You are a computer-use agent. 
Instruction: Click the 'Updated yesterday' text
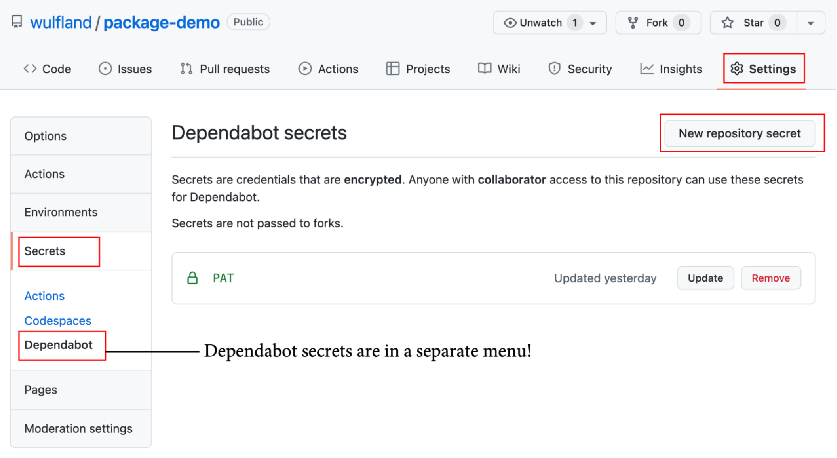coord(605,278)
